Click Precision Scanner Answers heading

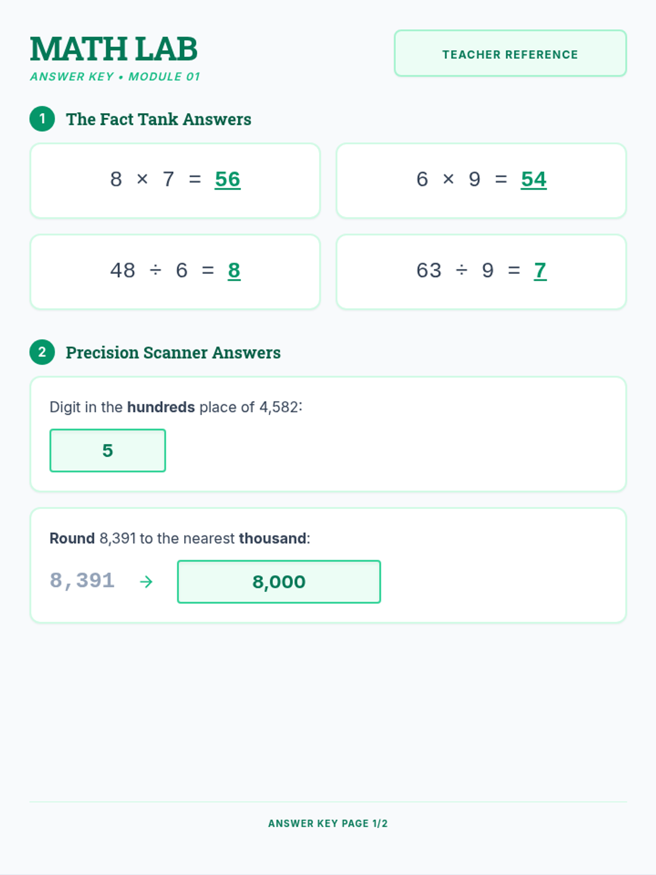pyautogui.click(x=173, y=353)
